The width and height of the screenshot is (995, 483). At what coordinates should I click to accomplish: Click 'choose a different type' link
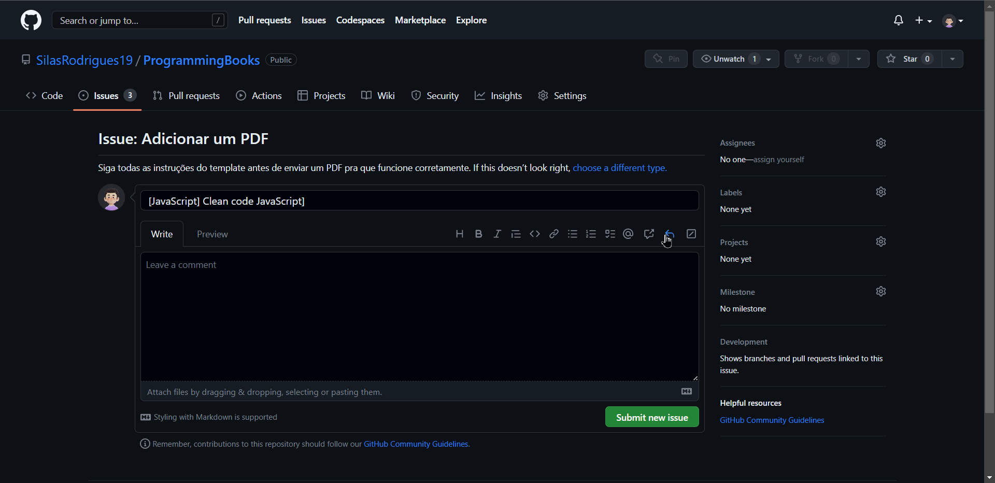click(620, 168)
